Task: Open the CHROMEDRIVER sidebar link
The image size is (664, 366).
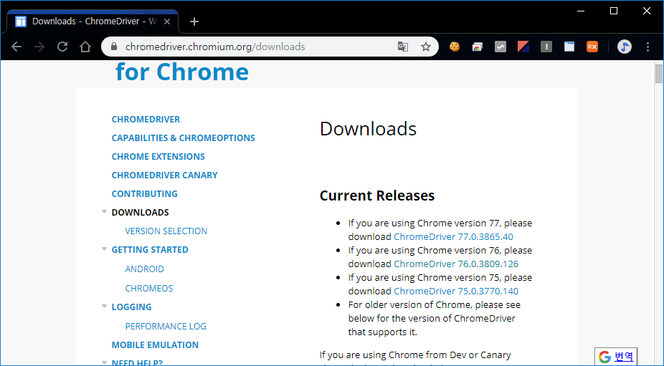Action: pos(146,120)
